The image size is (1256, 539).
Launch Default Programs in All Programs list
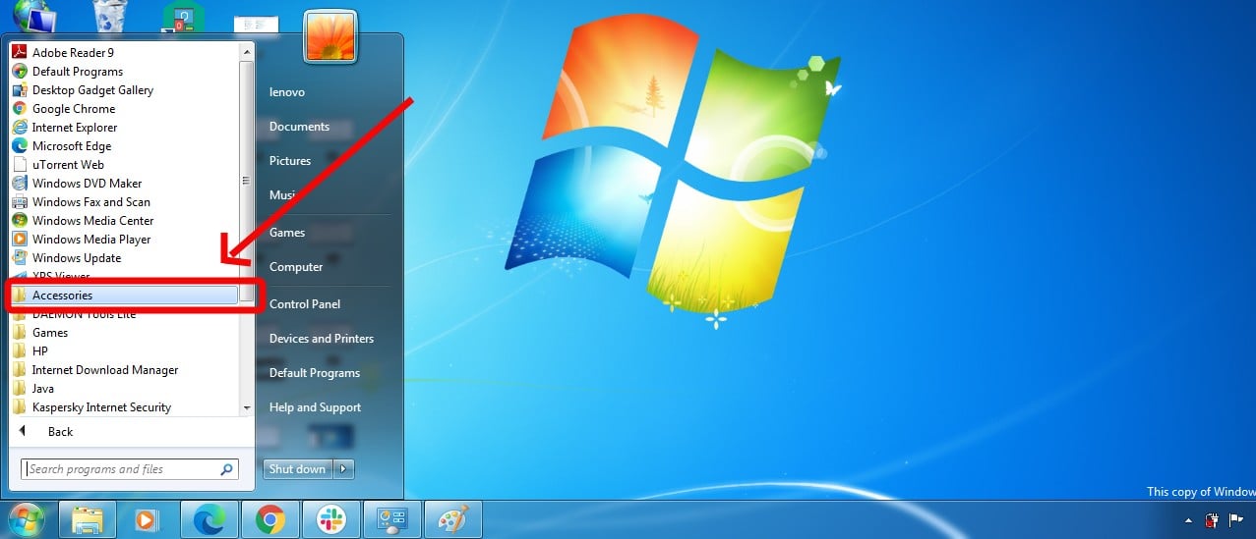78,72
